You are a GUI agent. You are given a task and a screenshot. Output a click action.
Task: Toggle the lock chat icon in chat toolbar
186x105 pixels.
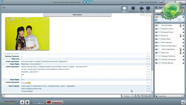148,96
